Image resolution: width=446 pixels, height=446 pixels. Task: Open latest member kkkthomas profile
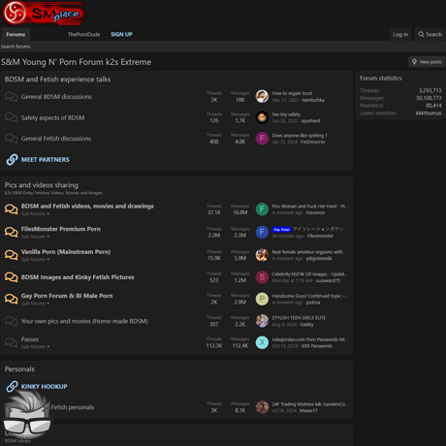(429, 113)
